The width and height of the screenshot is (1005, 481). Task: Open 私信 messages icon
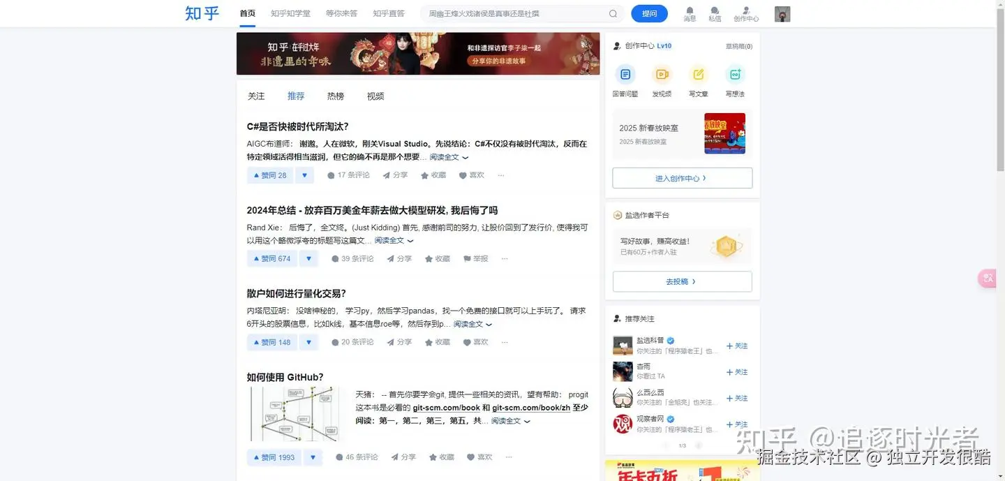click(x=715, y=14)
